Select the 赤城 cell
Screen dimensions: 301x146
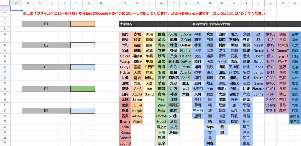(137, 34)
